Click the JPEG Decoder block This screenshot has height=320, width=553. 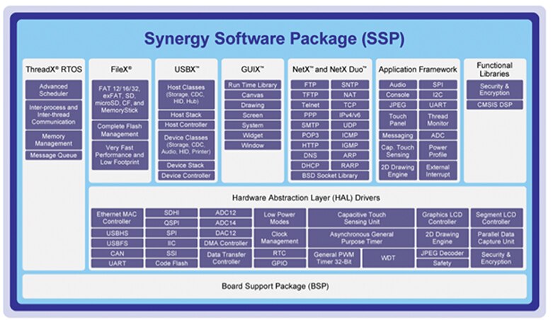coord(443,253)
